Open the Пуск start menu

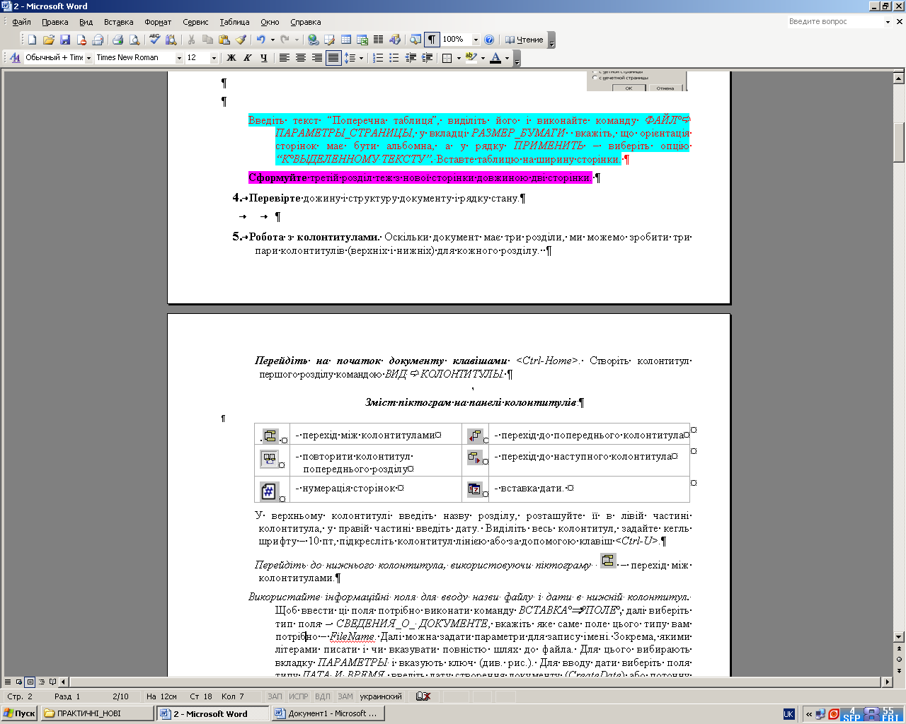point(19,713)
